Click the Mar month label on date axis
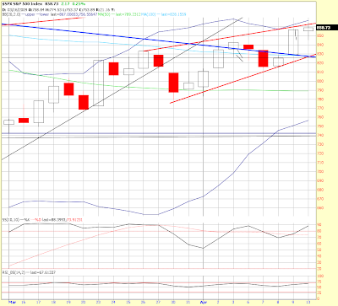 (12, 303)
